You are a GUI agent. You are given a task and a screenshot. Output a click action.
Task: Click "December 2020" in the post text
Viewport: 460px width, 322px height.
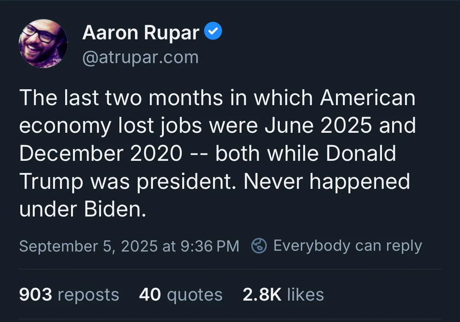pyautogui.click(x=101, y=154)
